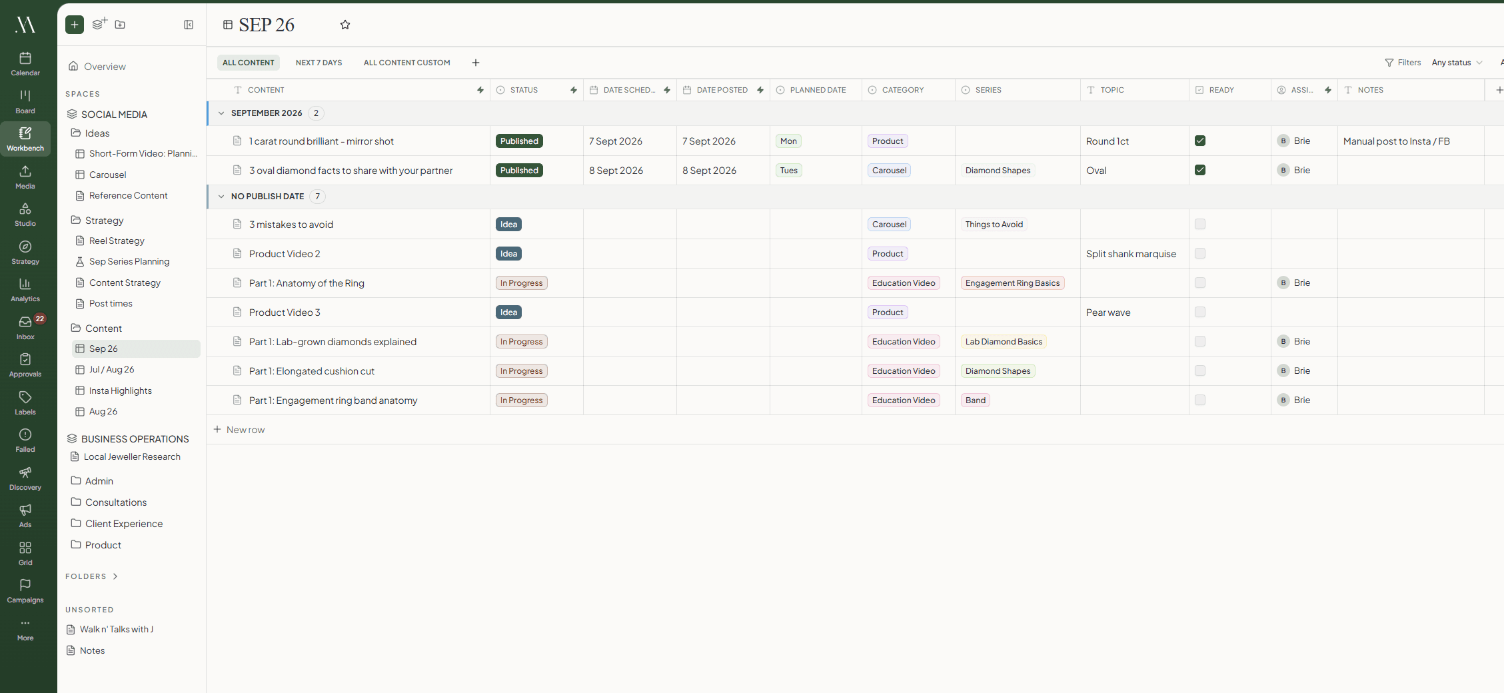This screenshot has width=1504, height=693.
Task: Open the Campaigns section
Action: 25,591
